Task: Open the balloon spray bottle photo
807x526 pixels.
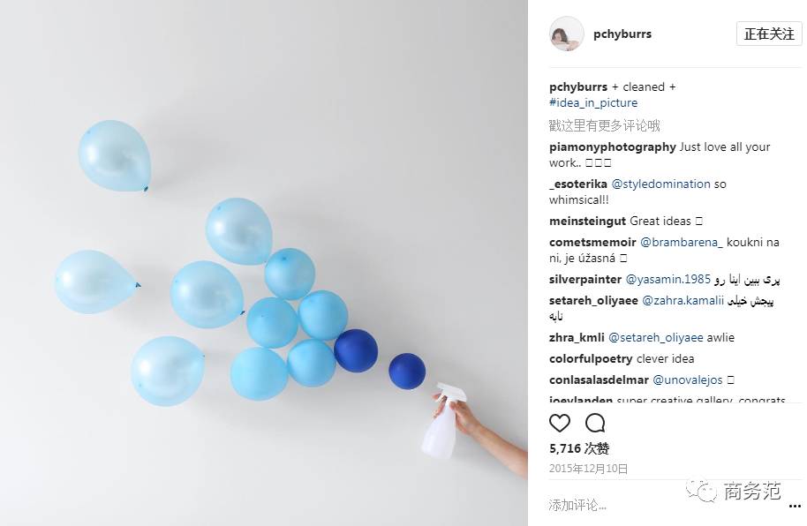Action: 263,263
